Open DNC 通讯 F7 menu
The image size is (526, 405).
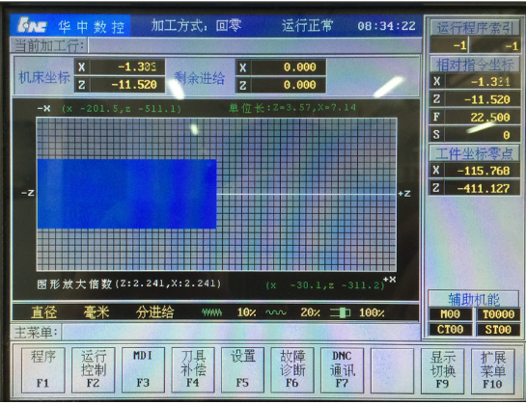tap(343, 369)
